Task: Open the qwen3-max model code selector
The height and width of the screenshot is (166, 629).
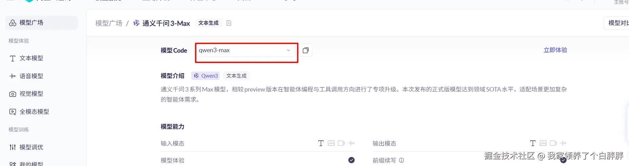Action: point(245,50)
